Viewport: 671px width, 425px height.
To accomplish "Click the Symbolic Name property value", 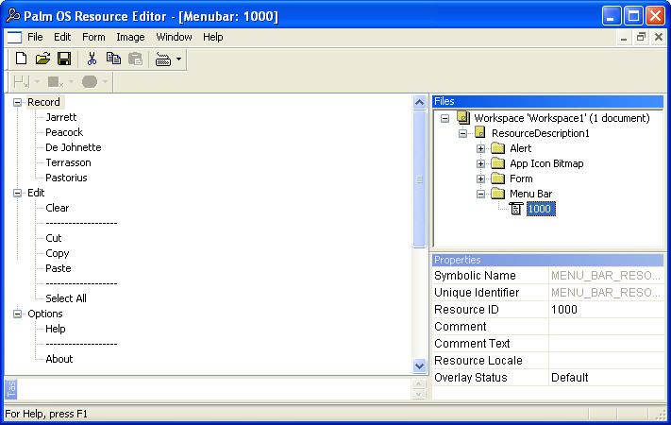I will coord(607,276).
